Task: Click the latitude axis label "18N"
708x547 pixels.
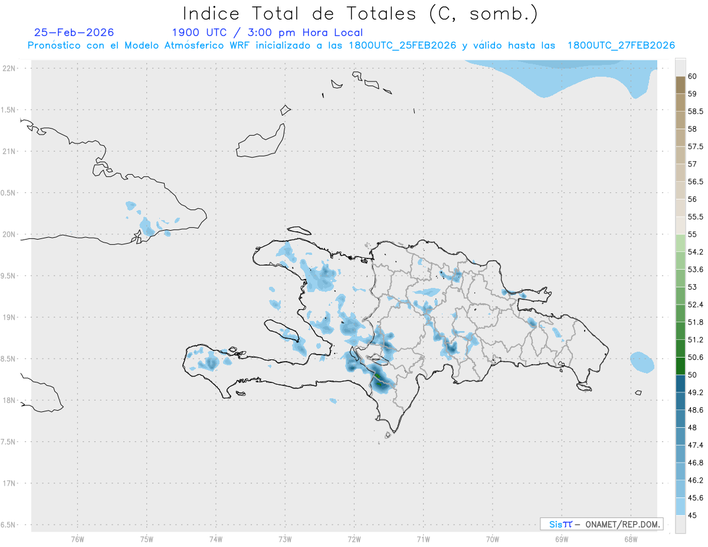Action: 9,401
